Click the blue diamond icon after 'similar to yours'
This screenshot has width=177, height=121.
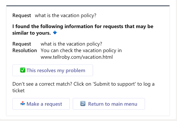click(x=55, y=32)
